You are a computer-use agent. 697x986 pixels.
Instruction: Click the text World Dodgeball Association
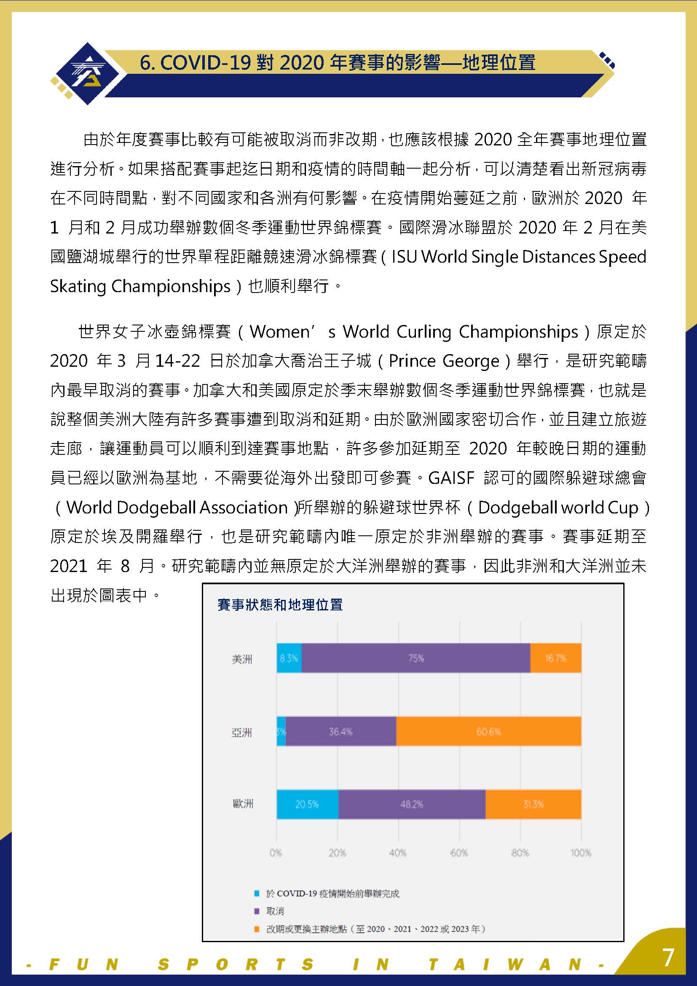pyautogui.click(x=177, y=508)
